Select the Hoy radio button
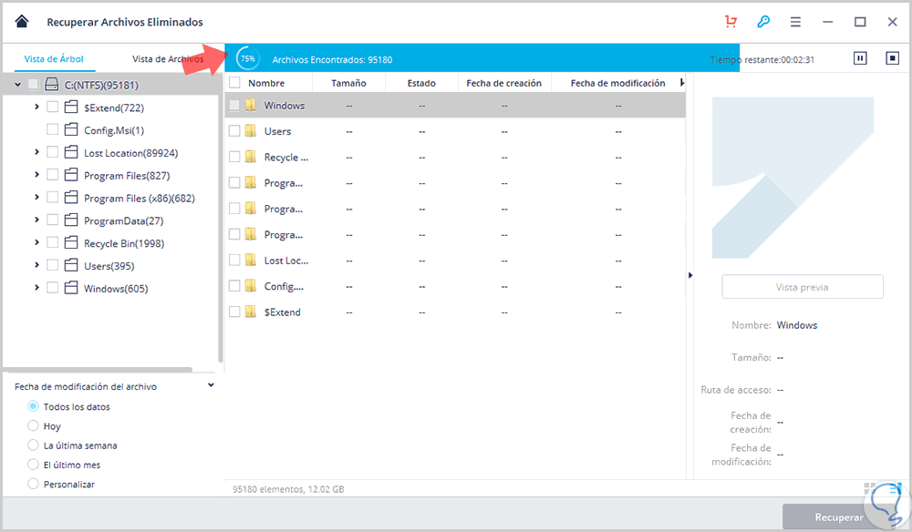The image size is (912, 532). coord(34,425)
